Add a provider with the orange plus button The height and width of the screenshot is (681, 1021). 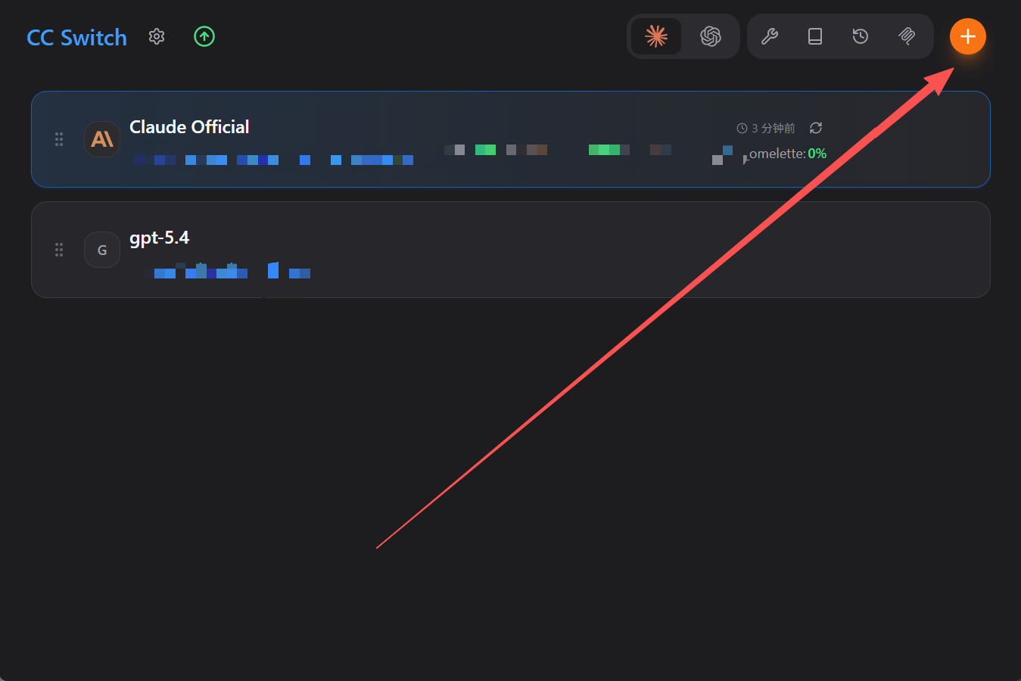coord(968,36)
